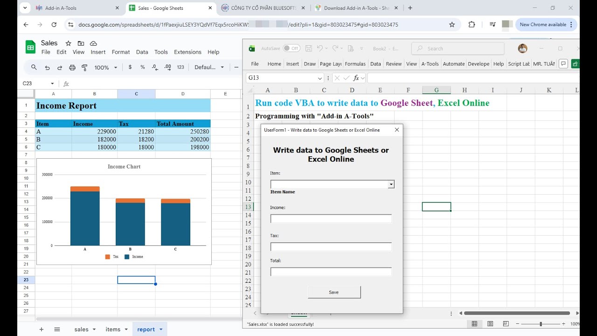Open the Google Sheets home logo
The height and width of the screenshot is (336, 597).
[30, 47]
